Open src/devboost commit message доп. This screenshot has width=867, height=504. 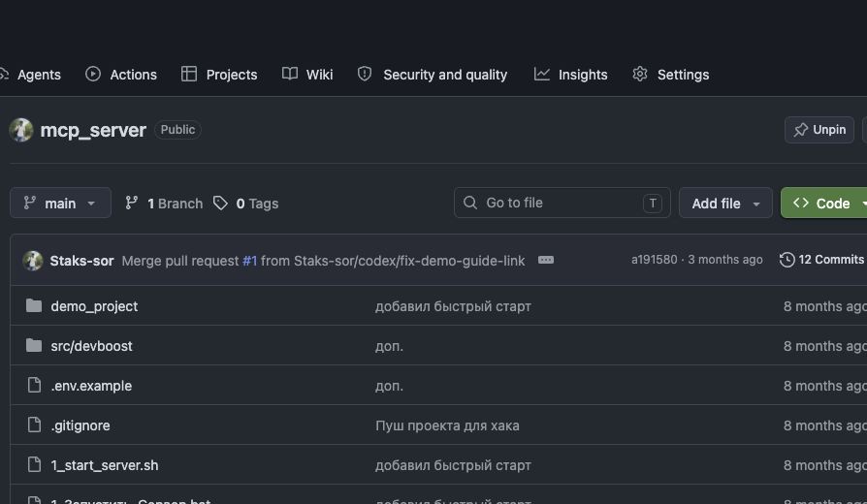(389, 345)
